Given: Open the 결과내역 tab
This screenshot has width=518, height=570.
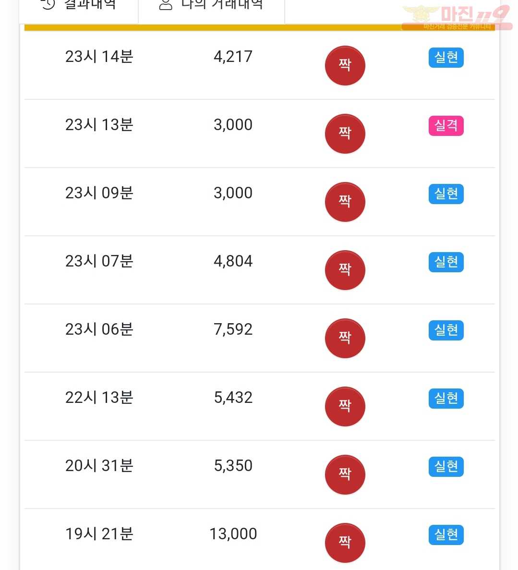Looking at the screenshot, I should point(79,9).
